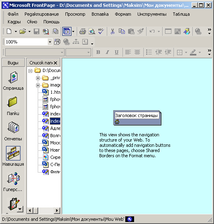Toggle the Folder List button in toolbar
Viewport: 214px width, 224px height.
pos(67,31)
